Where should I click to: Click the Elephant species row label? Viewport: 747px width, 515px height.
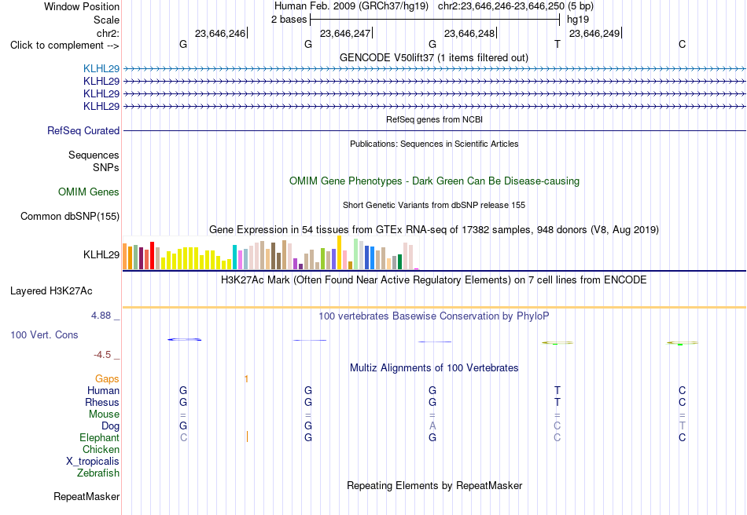(x=100, y=437)
